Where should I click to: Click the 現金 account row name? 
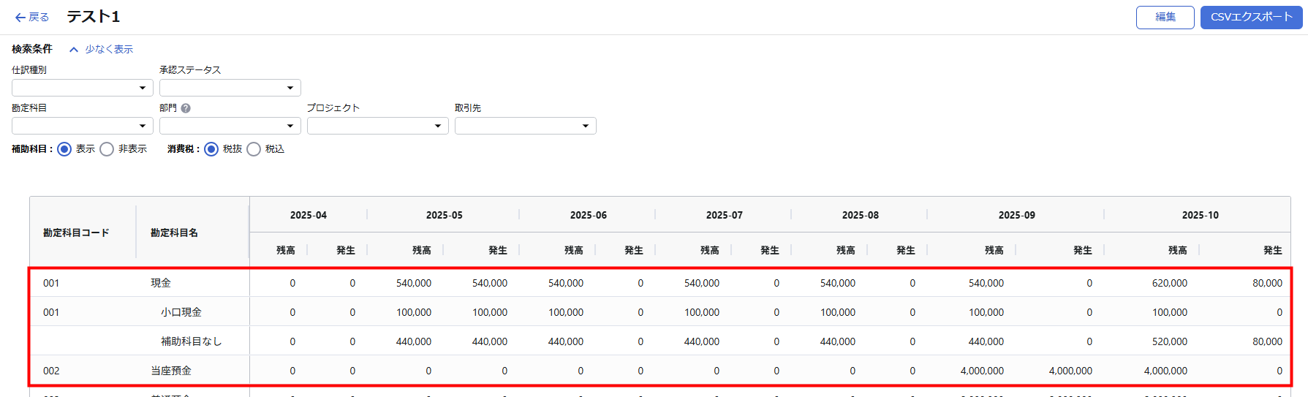point(161,283)
